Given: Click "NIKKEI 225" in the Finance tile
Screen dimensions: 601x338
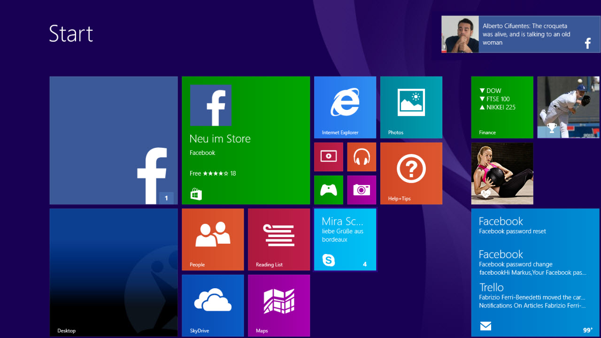Looking at the screenshot, I should [x=501, y=107].
